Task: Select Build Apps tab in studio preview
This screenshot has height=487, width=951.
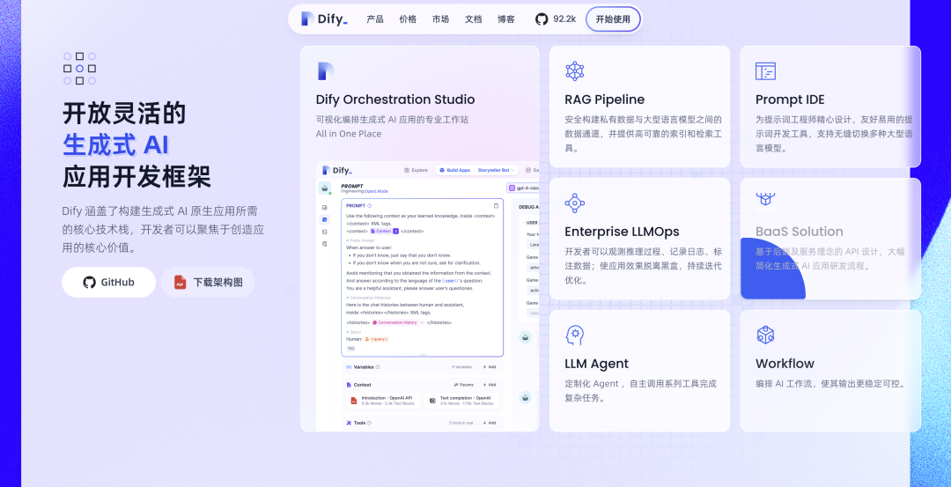Action: tap(455, 171)
